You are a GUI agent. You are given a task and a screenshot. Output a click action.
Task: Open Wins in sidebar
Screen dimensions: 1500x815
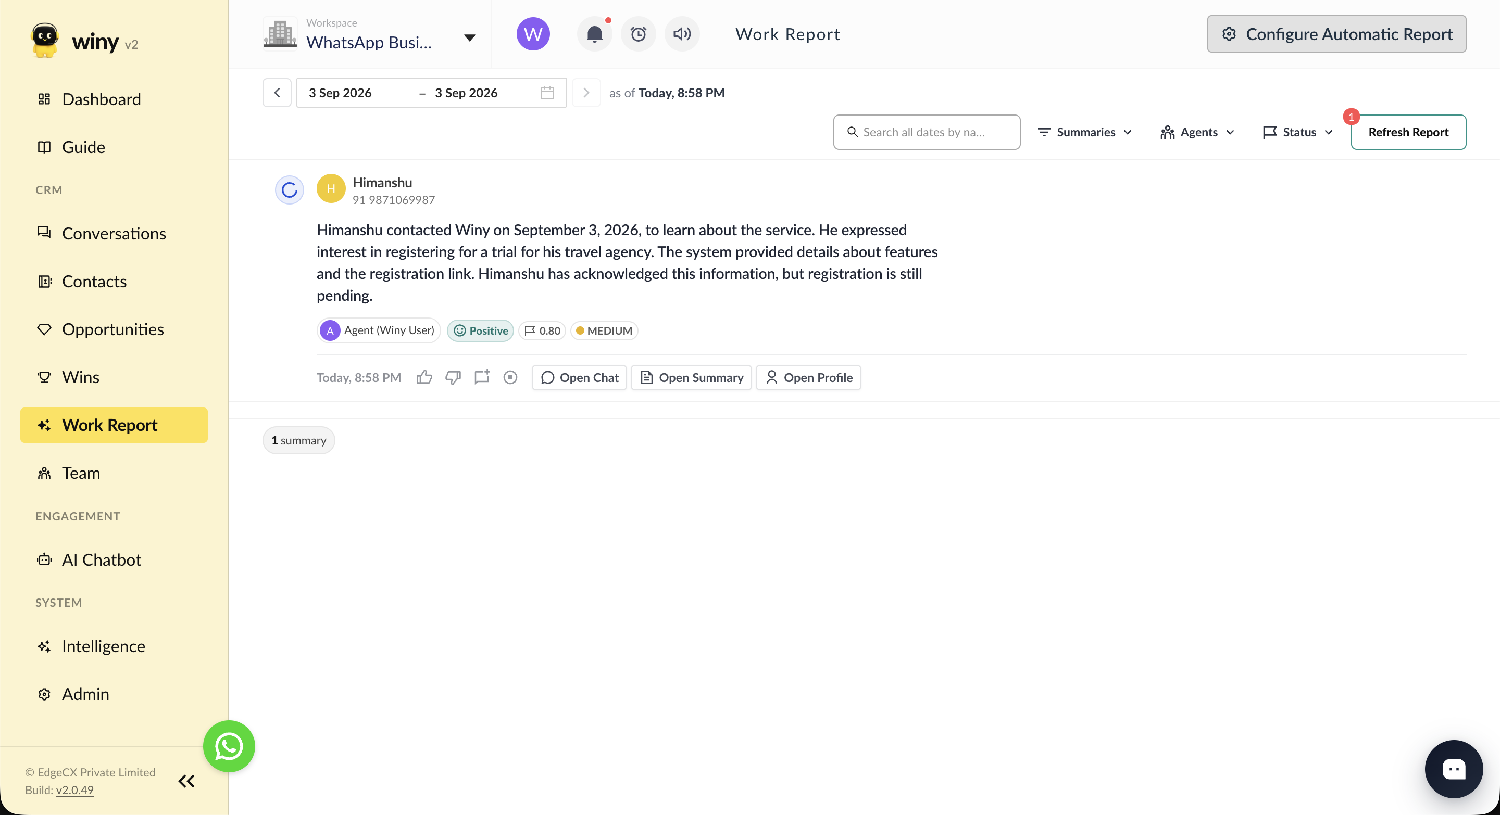coord(114,377)
